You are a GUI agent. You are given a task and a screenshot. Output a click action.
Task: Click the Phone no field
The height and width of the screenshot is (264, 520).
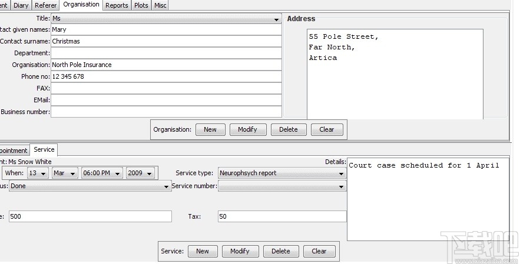tap(166, 76)
